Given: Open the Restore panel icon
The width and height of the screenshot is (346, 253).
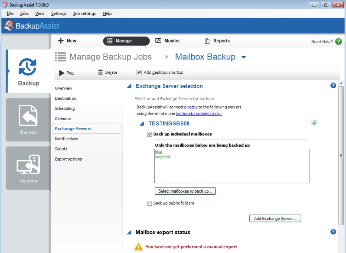Looking at the screenshot, I should click(28, 116).
